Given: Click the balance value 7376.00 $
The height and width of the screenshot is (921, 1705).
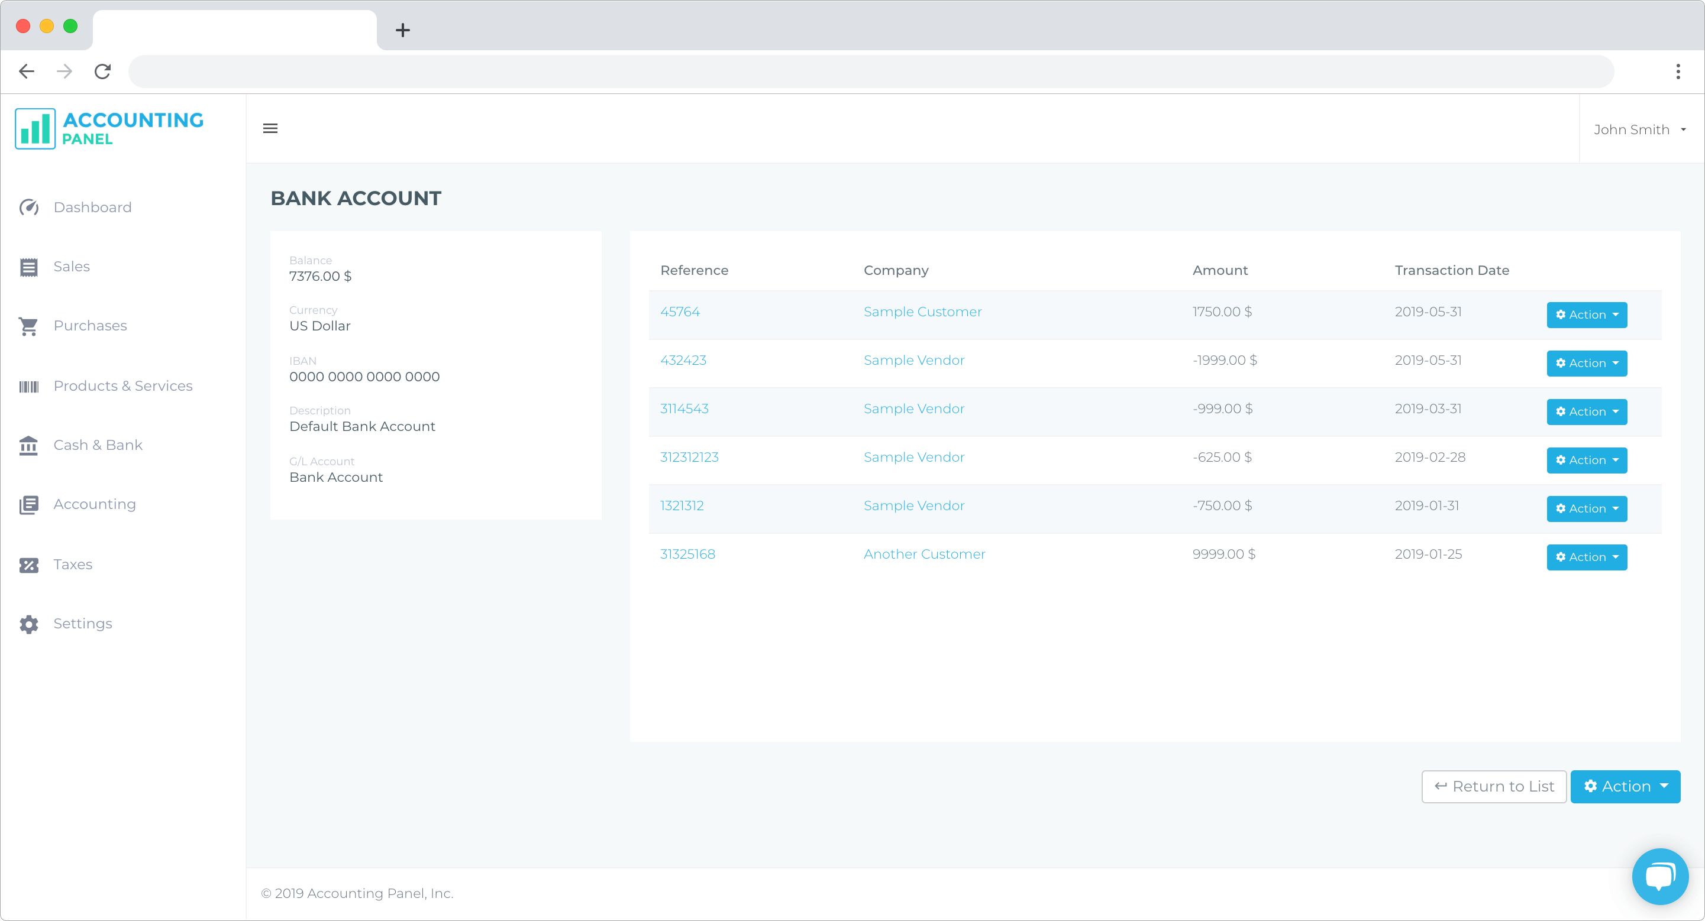Looking at the screenshot, I should (x=320, y=277).
